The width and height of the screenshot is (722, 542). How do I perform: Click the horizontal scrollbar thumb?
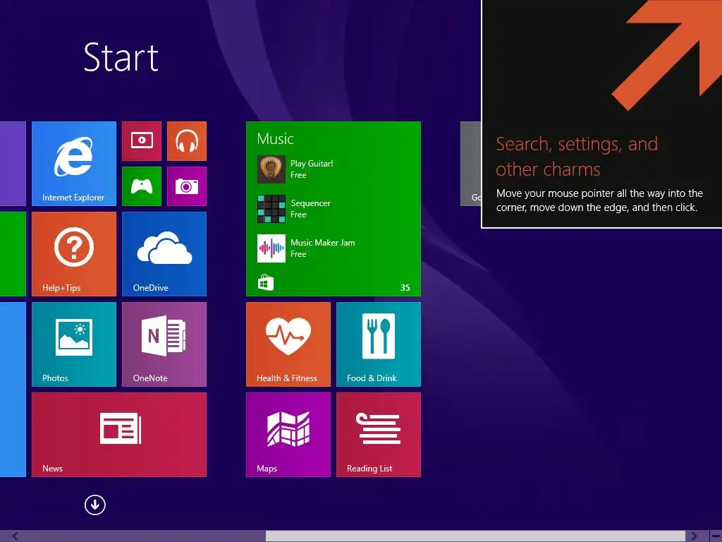(475, 536)
